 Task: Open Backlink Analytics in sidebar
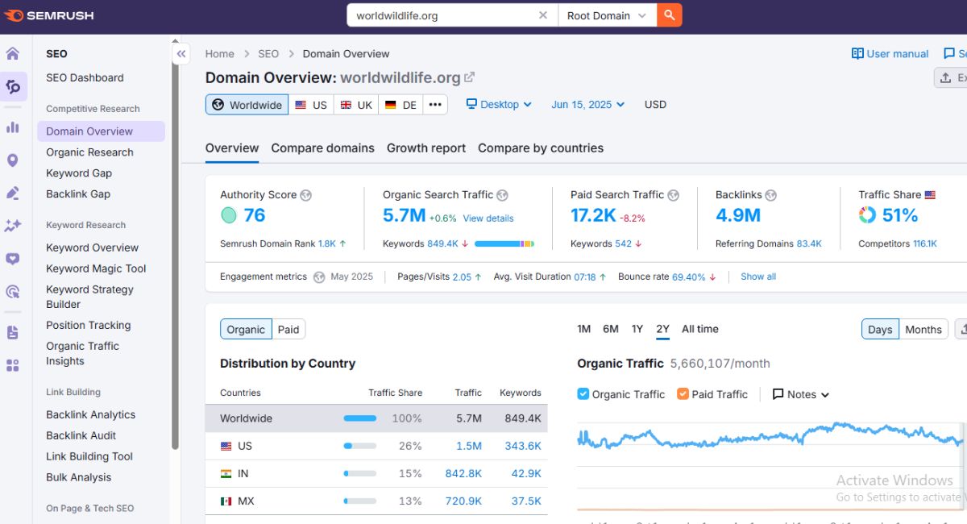(90, 414)
